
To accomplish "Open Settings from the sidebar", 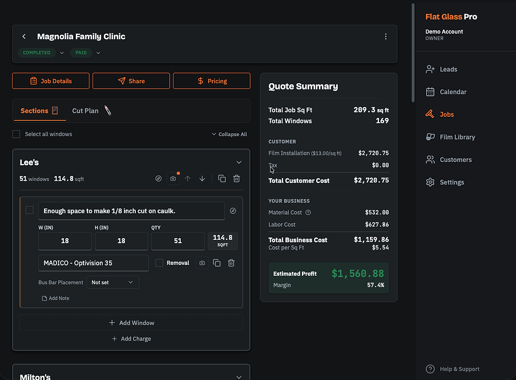I will coord(445,182).
